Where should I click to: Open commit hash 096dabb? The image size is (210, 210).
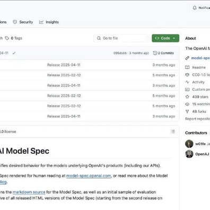click(120, 53)
